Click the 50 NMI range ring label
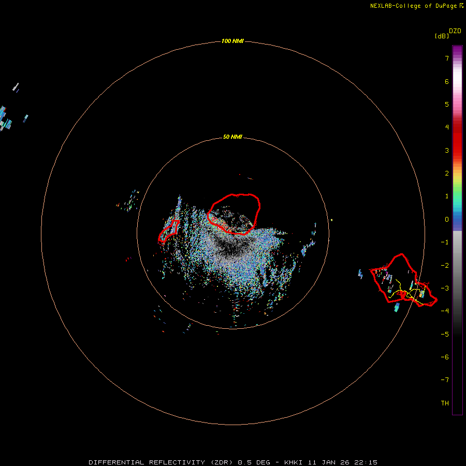This screenshot has width=466, height=466. 232,137
